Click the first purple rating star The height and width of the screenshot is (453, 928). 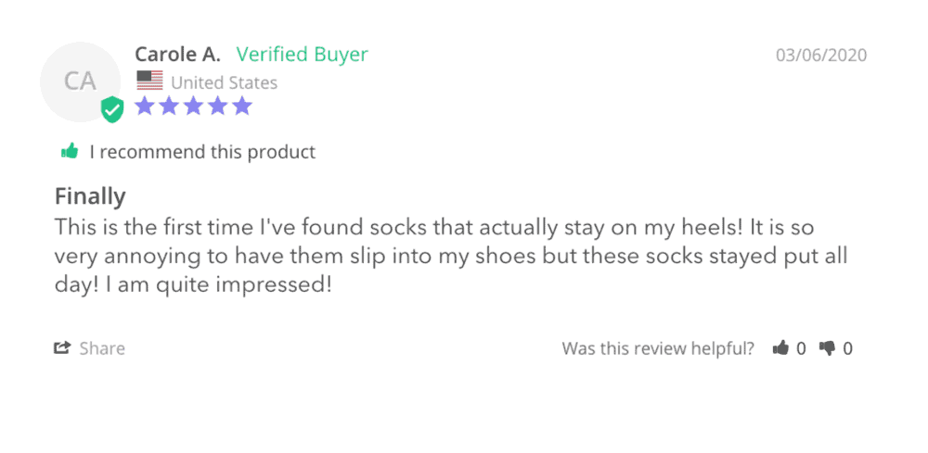pos(145,106)
